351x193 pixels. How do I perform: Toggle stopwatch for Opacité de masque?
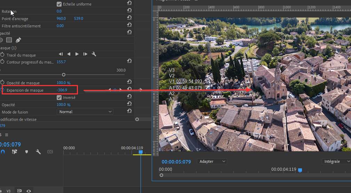[2, 83]
